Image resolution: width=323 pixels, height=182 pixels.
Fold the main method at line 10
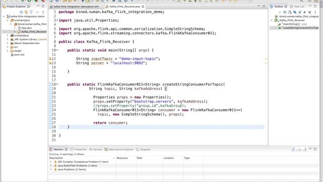(57, 50)
